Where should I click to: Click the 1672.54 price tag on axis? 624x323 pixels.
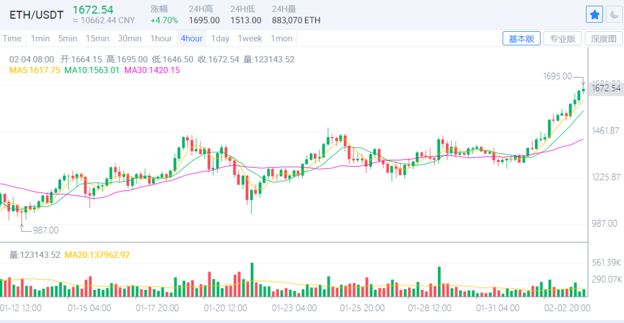point(606,88)
